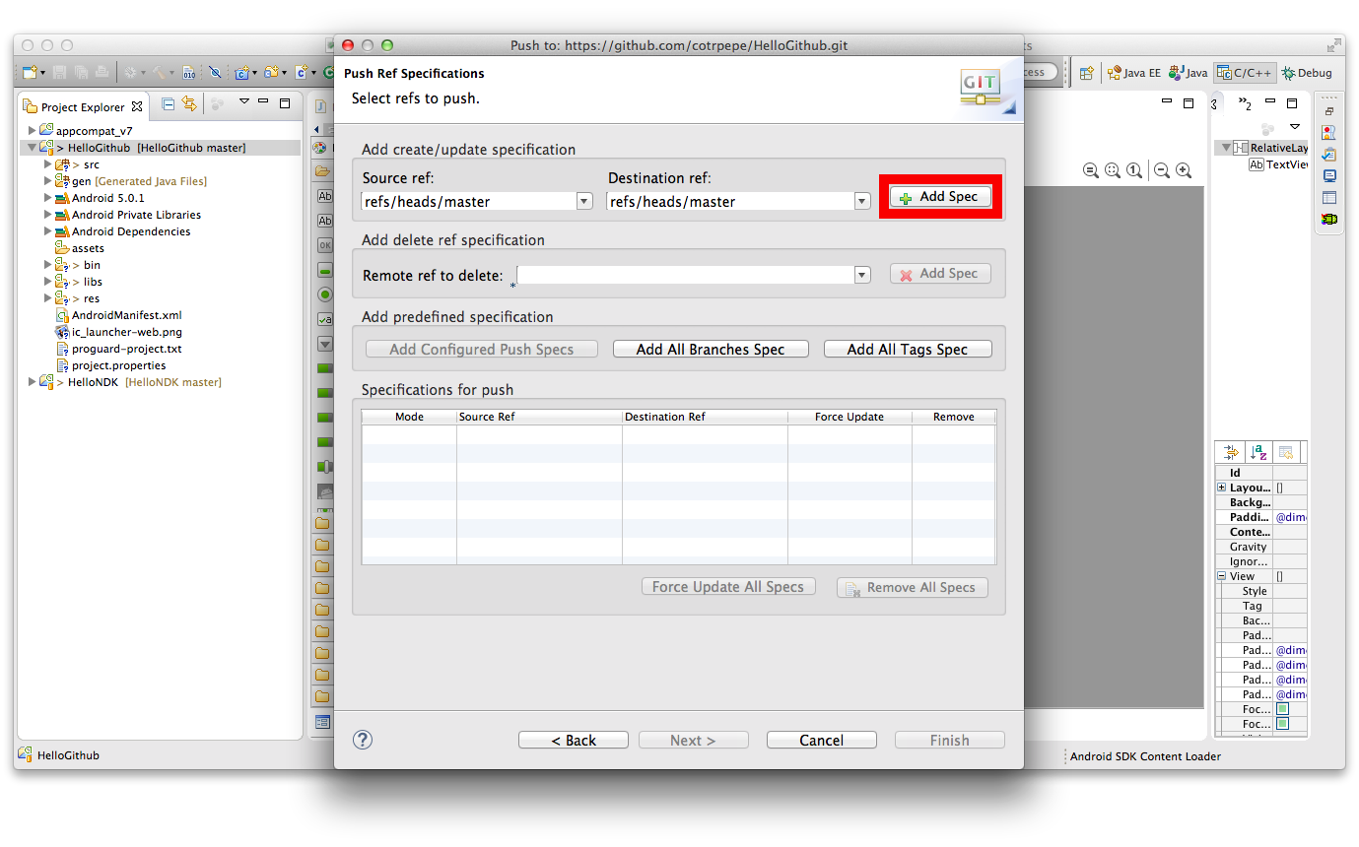1359x847 pixels.
Task: Open Project Explorer view menu triangle
Action: [x=244, y=102]
